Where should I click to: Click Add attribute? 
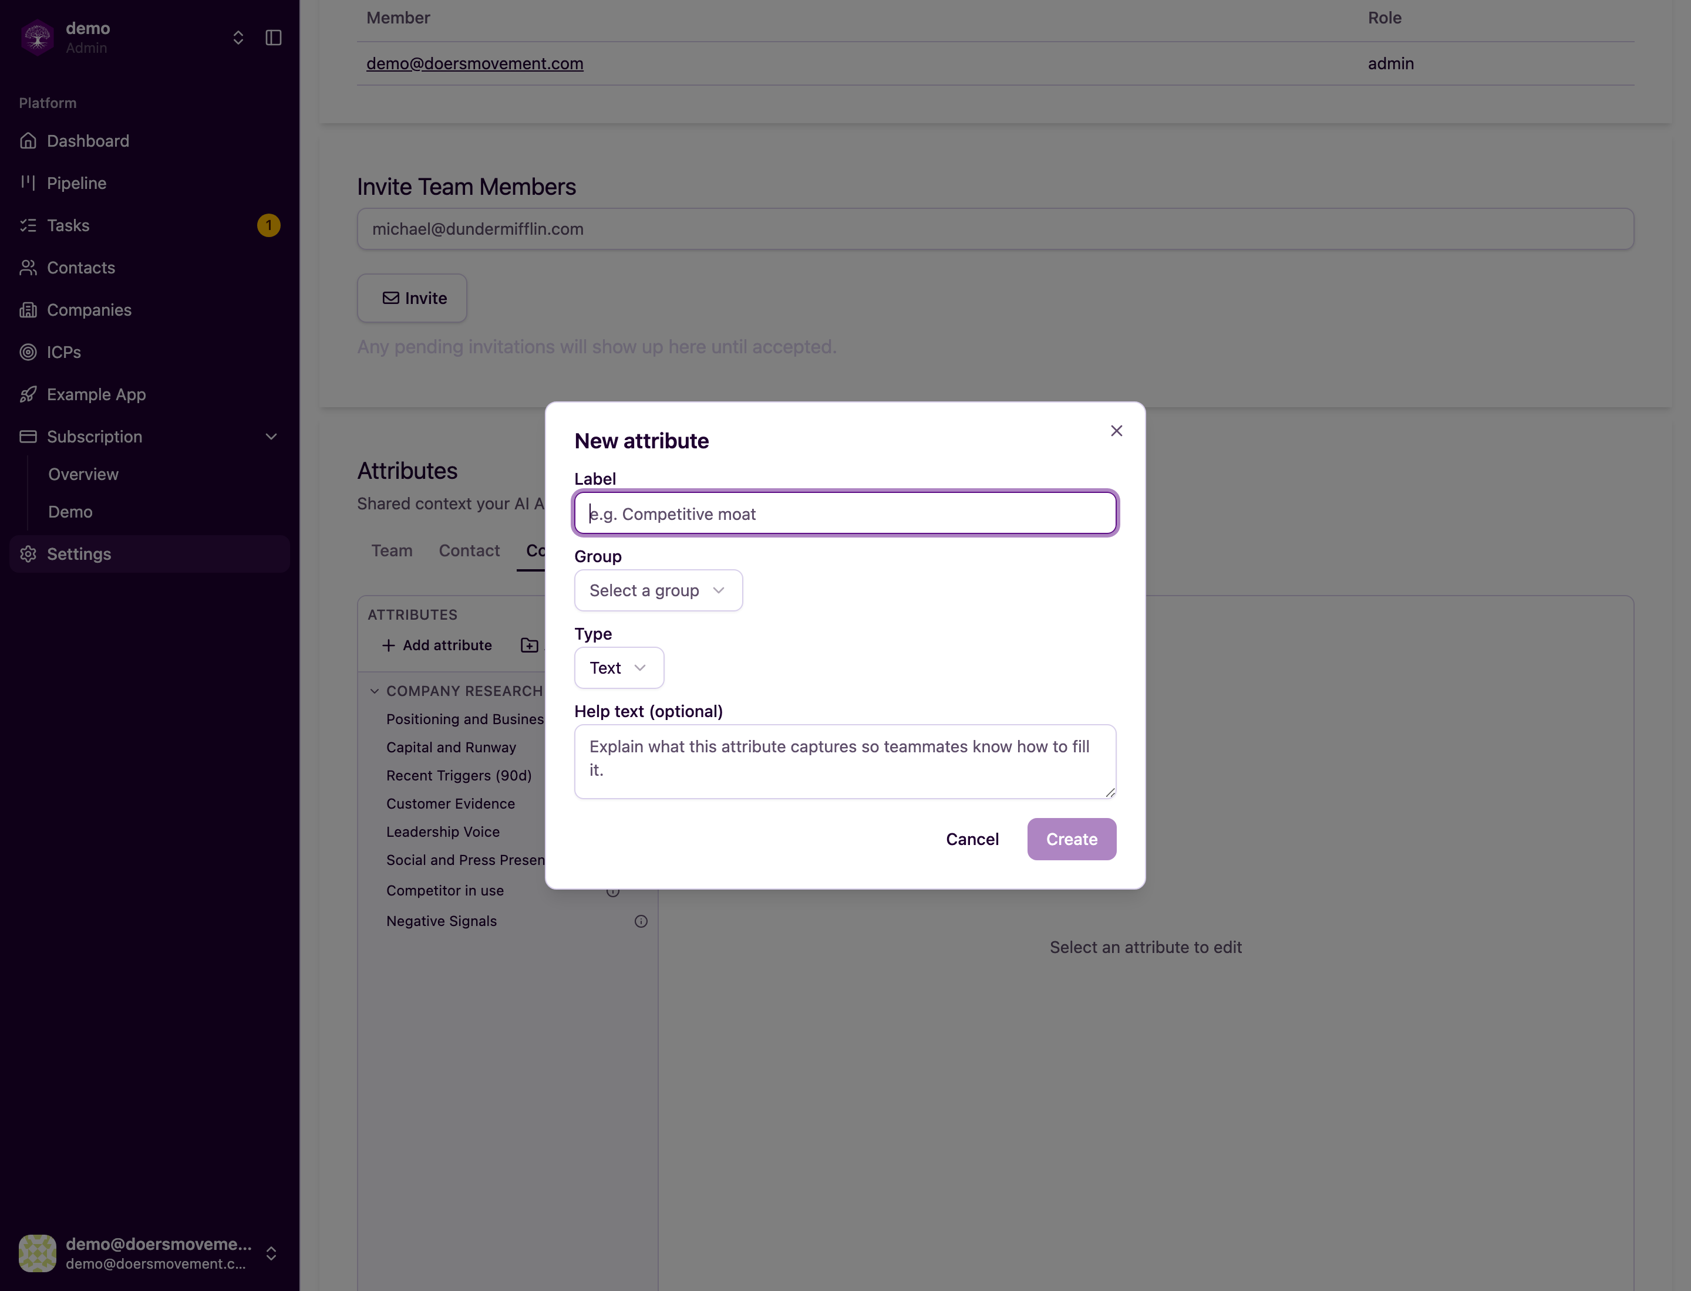point(437,645)
